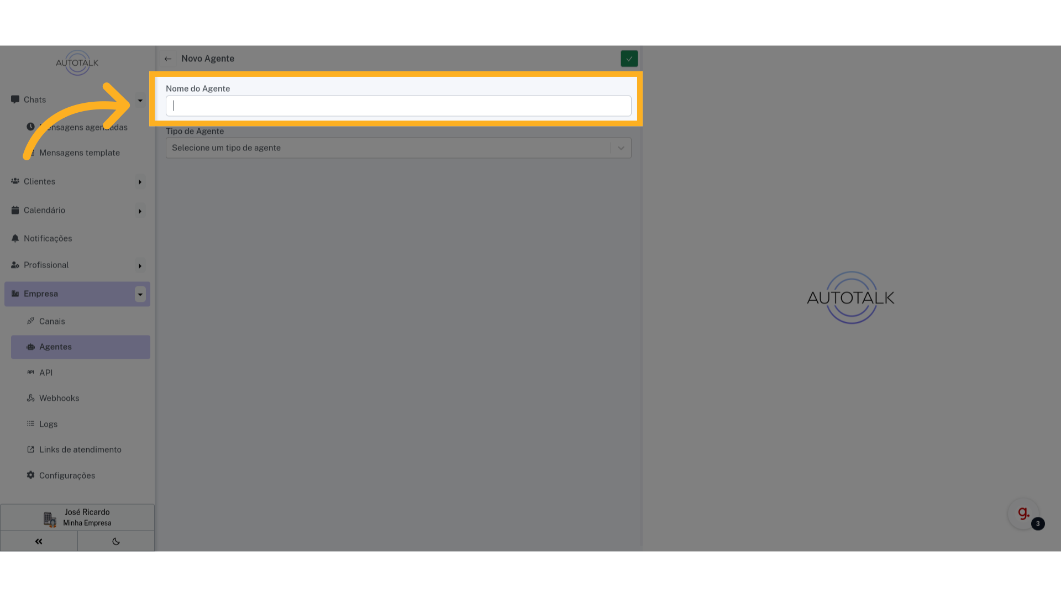Collapse the Chats submenu arrow
1061x597 pixels.
140,101
